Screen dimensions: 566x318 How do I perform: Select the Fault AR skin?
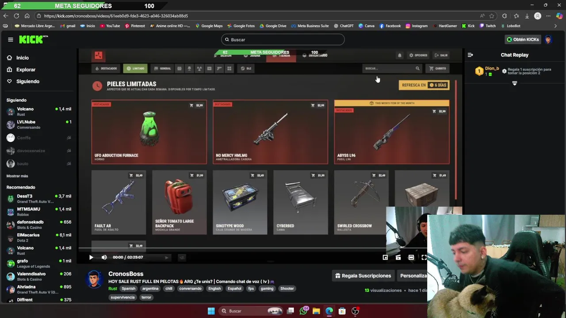click(x=119, y=202)
